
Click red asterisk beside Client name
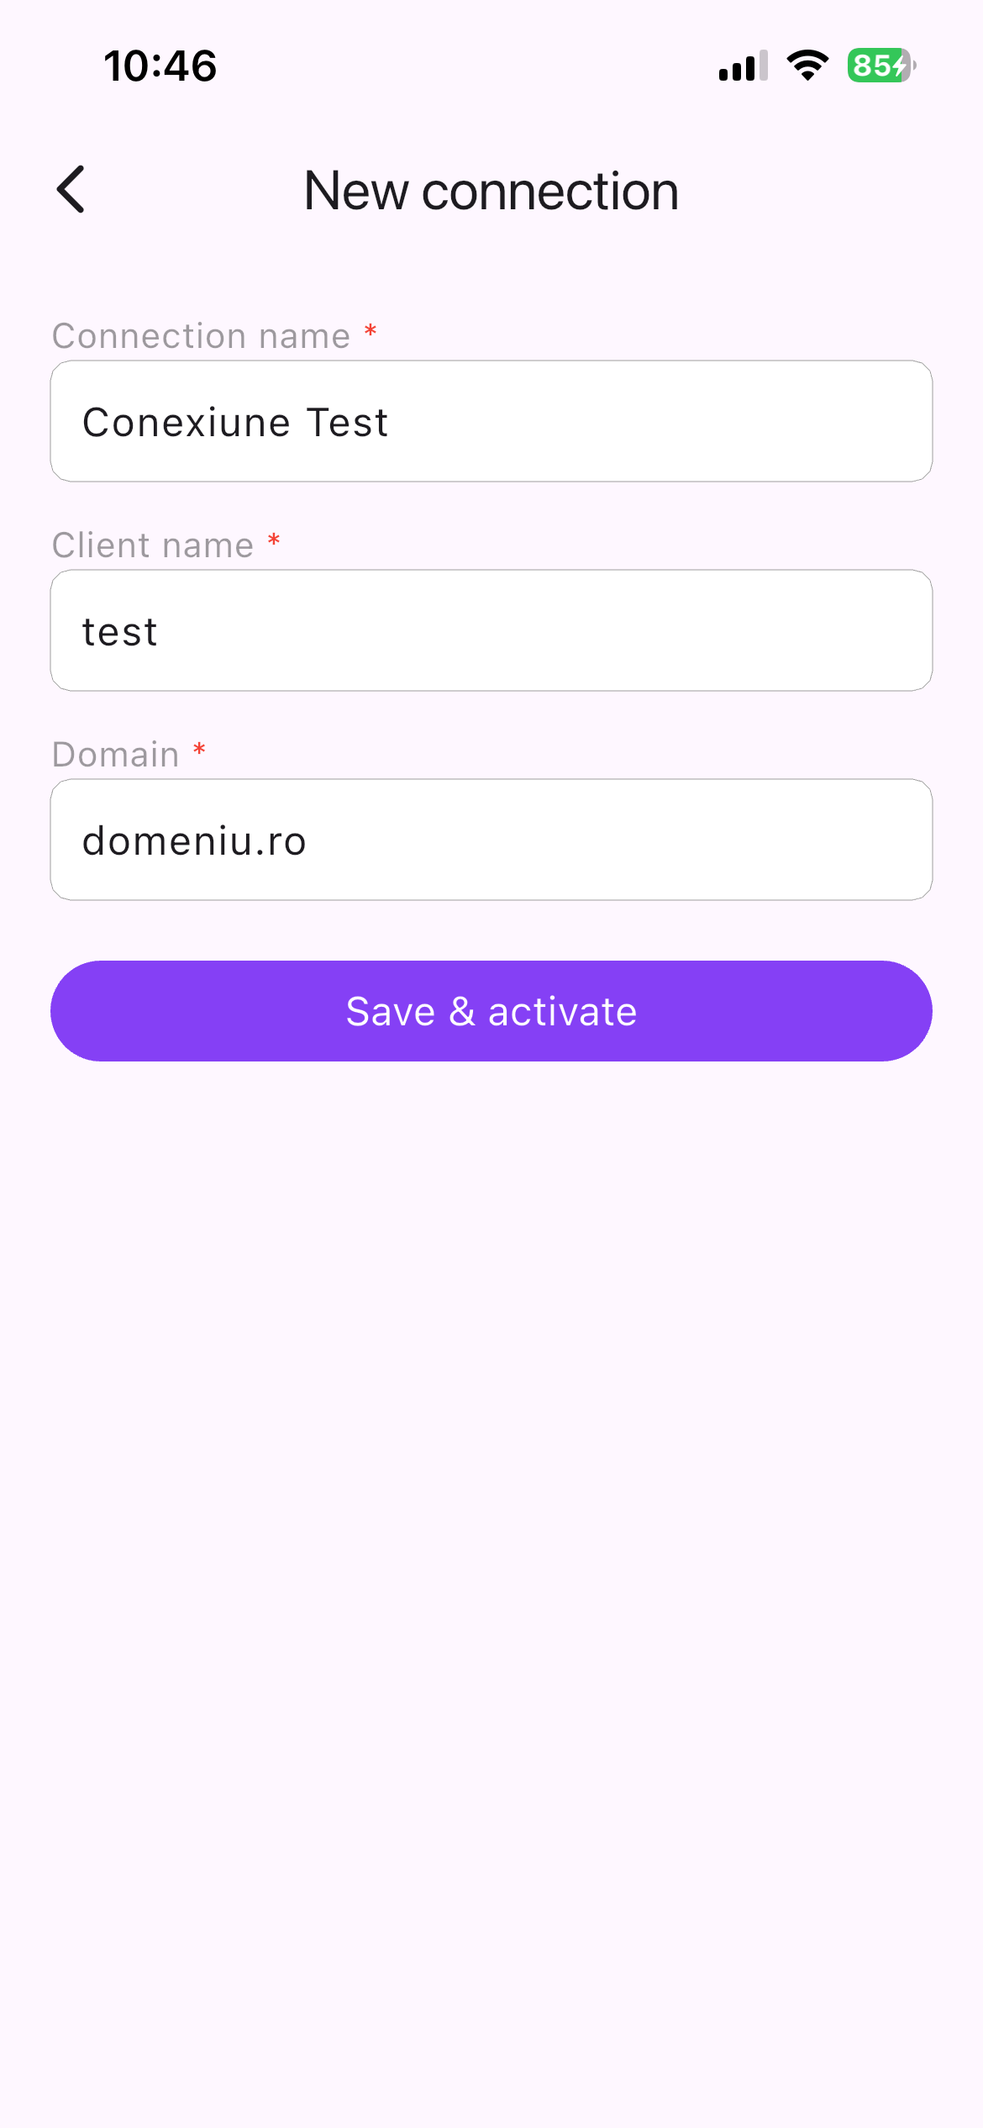[x=274, y=540]
